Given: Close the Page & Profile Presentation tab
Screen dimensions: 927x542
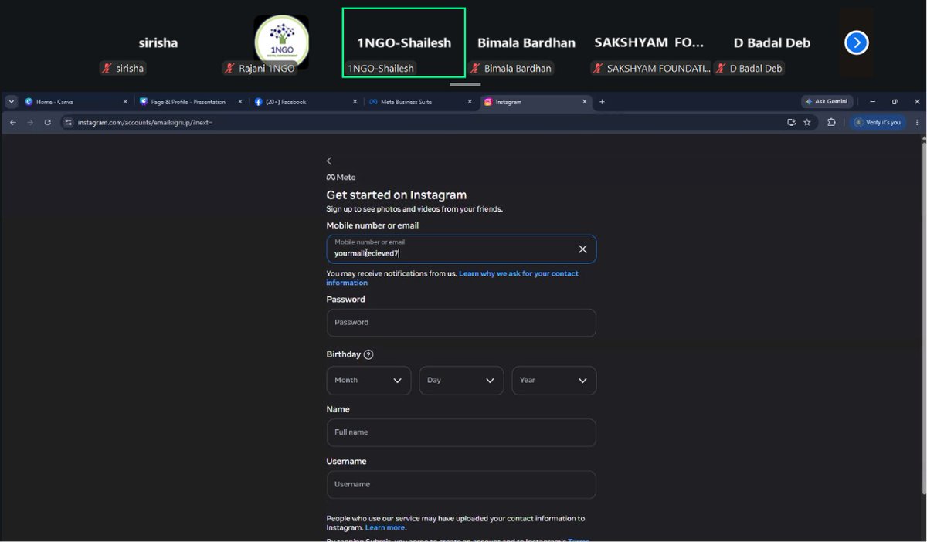Looking at the screenshot, I should point(240,101).
